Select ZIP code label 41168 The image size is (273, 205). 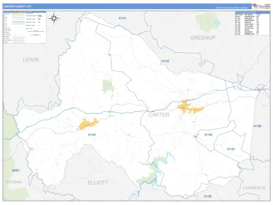point(258,126)
